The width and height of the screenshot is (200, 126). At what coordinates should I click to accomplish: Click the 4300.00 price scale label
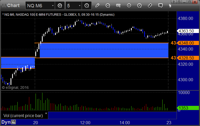[186, 80]
